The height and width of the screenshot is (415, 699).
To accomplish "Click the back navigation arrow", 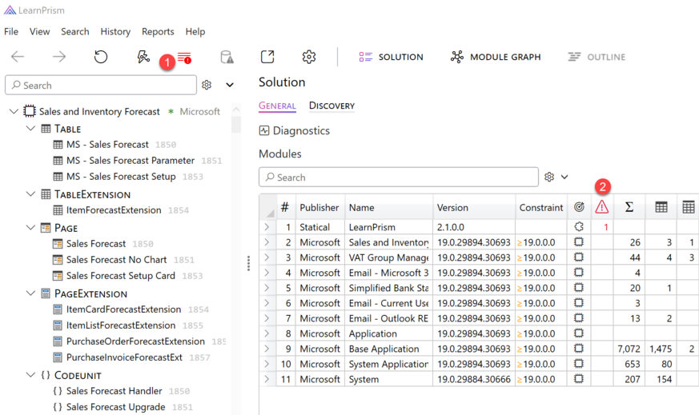I will point(18,57).
